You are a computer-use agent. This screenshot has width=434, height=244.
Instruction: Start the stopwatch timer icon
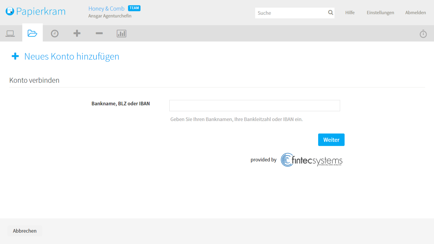click(423, 34)
